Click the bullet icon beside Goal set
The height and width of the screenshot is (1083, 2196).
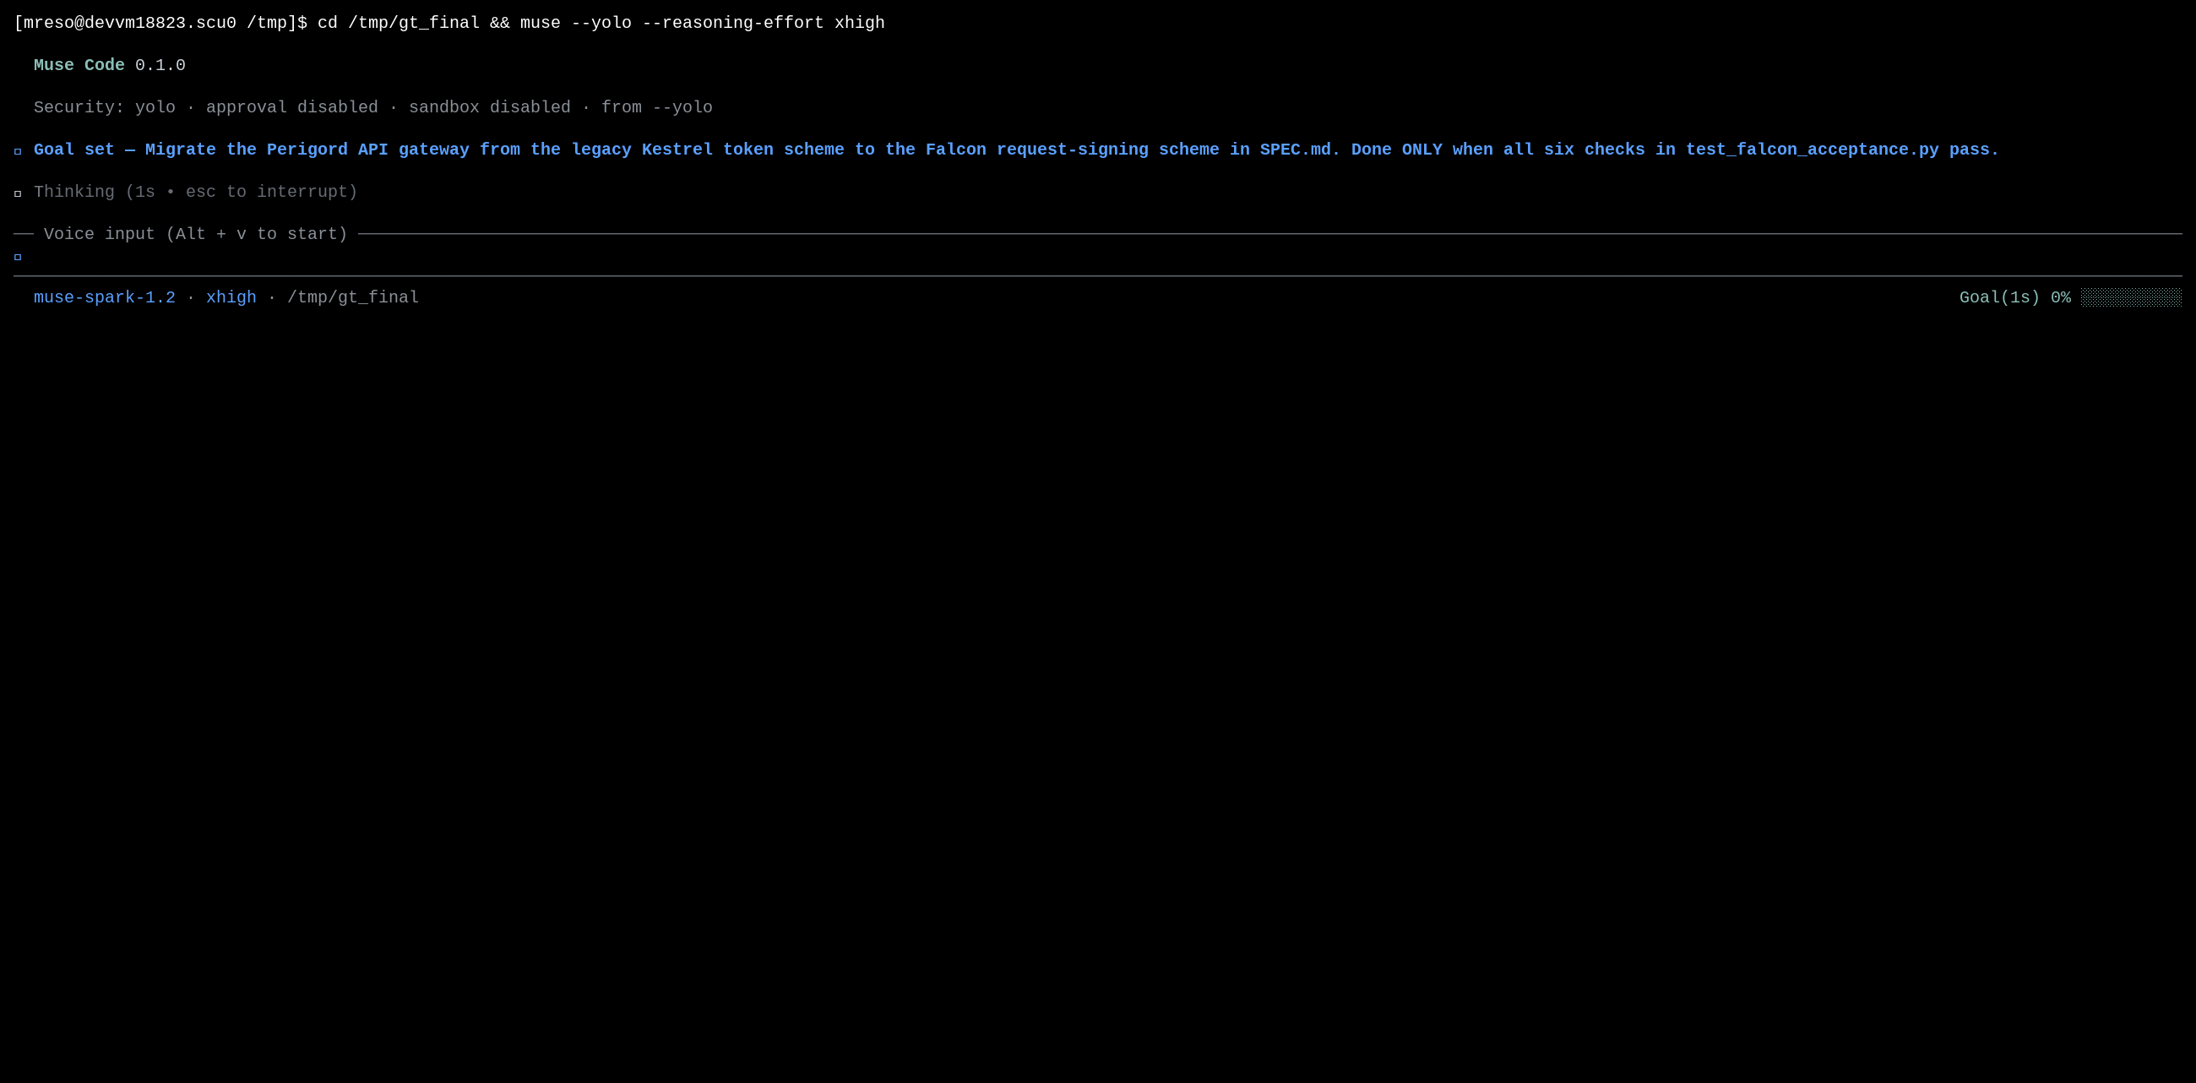click(x=18, y=152)
